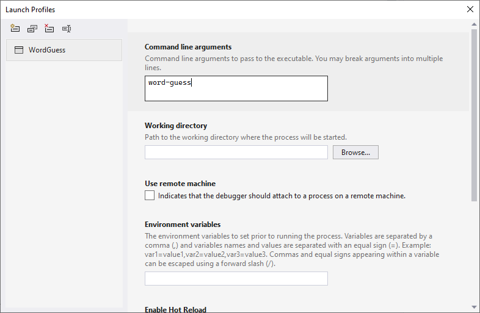
Task: Click the Environment variables heading
Action: [183, 225]
